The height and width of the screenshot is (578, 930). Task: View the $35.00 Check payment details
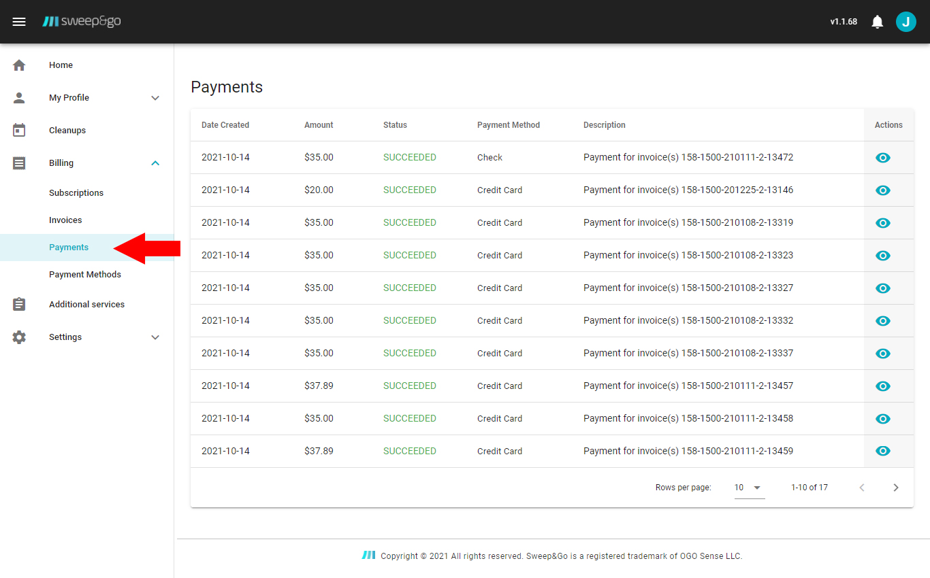point(882,157)
